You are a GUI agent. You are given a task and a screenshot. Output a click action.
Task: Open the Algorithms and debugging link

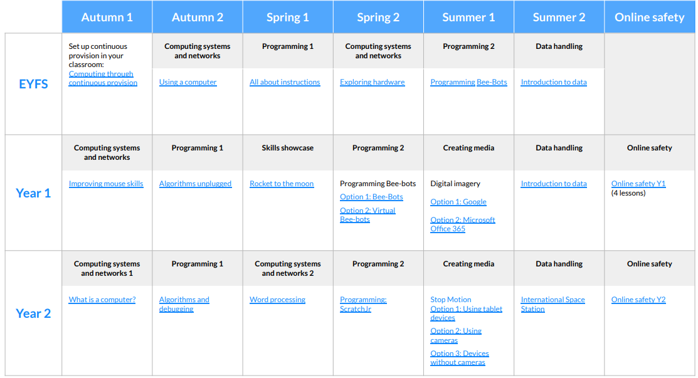click(x=184, y=304)
